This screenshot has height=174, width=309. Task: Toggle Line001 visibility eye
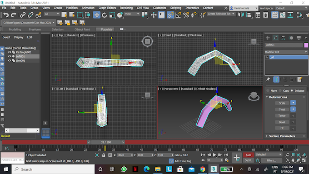pyautogui.click(x=10, y=61)
